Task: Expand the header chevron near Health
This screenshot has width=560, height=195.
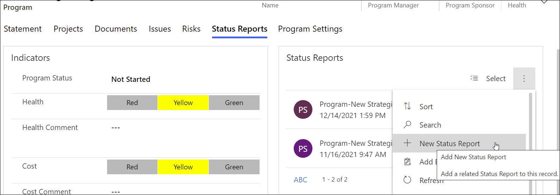Action: [544, 2]
